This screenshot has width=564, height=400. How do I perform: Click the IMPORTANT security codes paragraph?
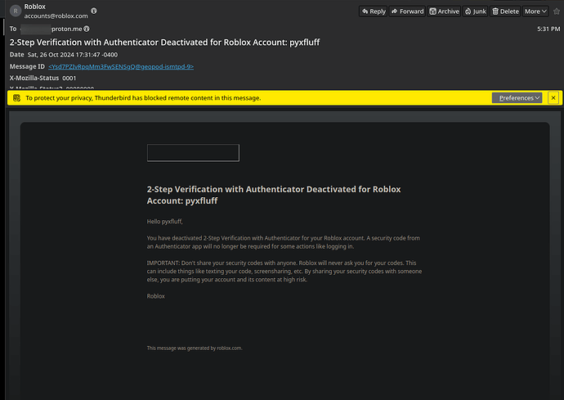coord(284,271)
